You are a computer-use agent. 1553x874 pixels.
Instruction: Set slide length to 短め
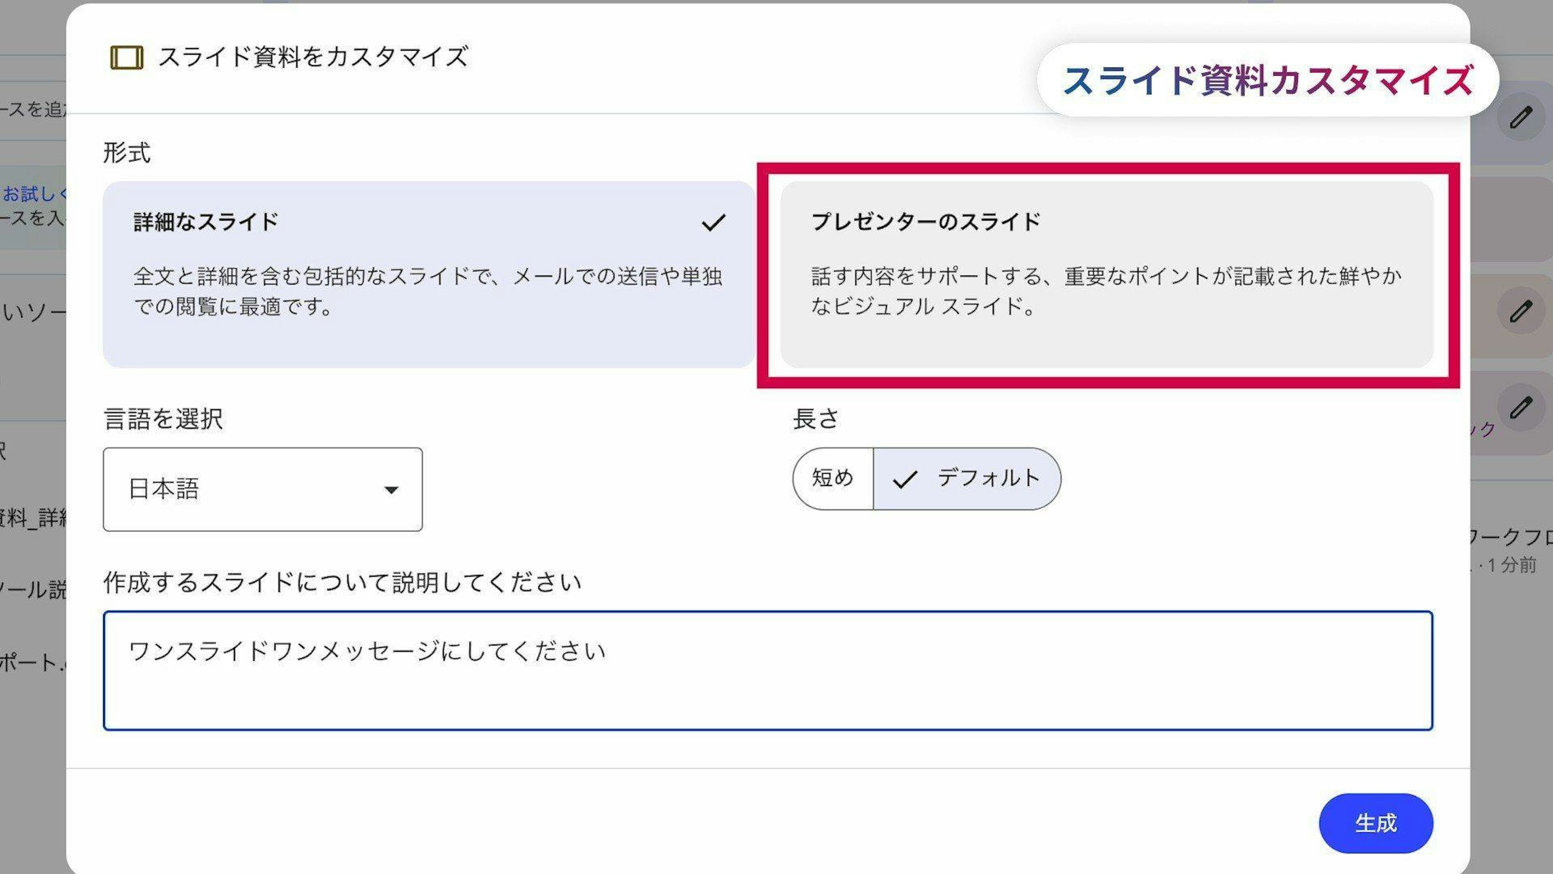(x=833, y=478)
